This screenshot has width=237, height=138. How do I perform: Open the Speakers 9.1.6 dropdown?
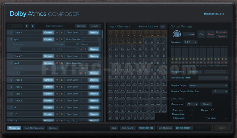(191, 42)
